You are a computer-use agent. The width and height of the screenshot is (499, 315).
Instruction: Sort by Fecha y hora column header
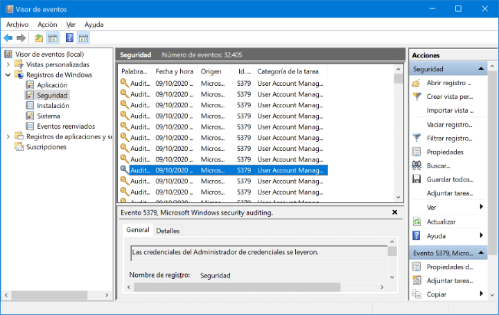coord(175,71)
